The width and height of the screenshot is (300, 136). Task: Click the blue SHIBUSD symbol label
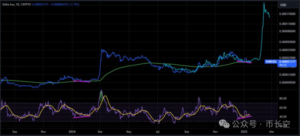271,62
